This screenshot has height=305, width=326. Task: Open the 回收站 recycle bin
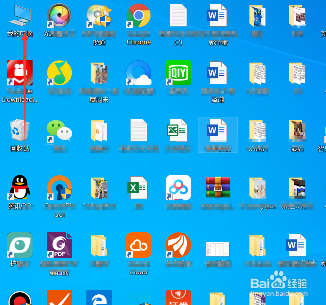20,130
